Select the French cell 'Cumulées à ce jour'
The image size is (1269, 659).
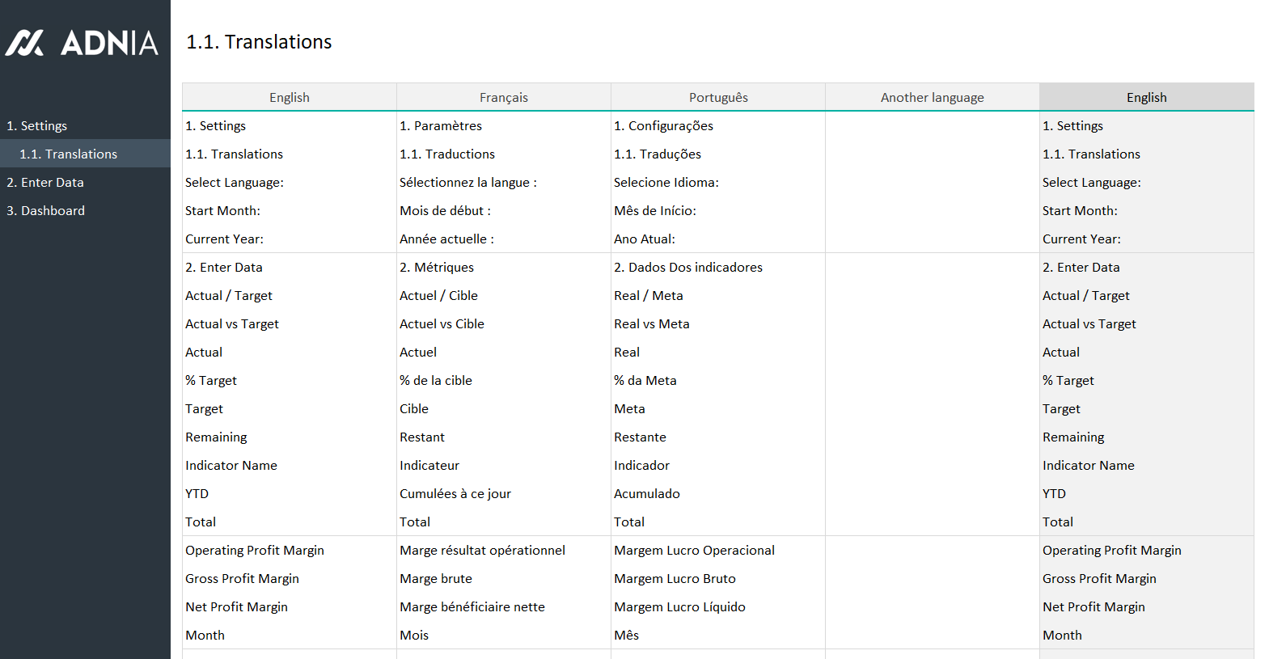[455, 494]
